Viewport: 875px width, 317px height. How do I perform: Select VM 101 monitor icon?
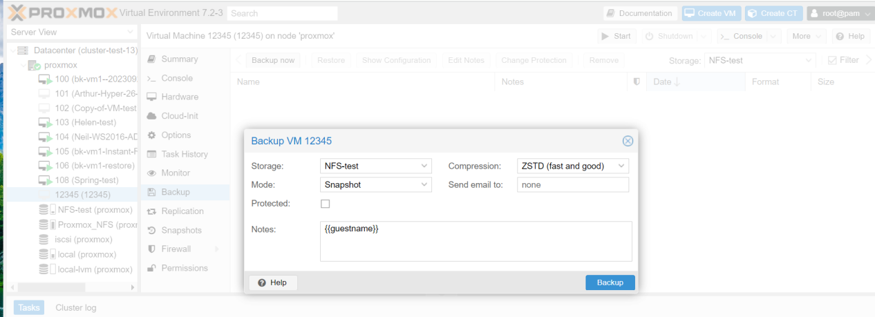coord(44,94)
